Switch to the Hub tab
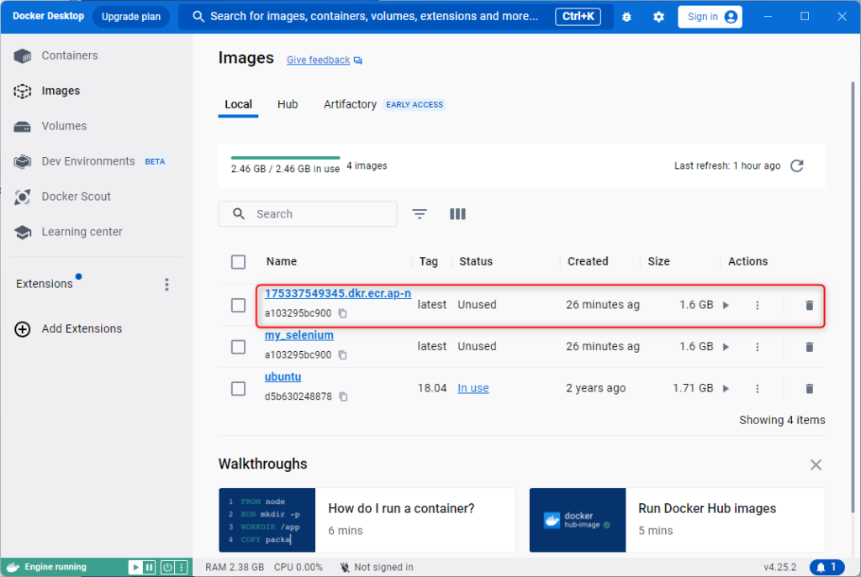 [288, 105]
